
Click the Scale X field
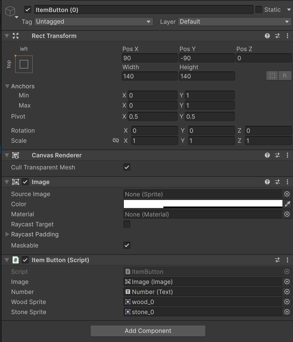point(155,141)
